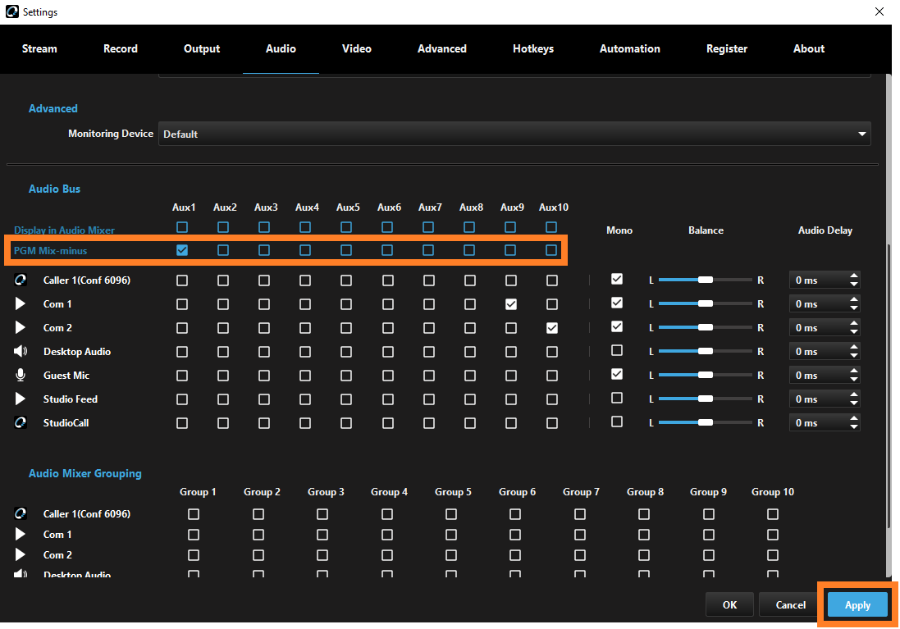The height and width of the screenshot is (629, 900).
Task: Enable Mono for Desktop Audio
Action: pyautogui.click(x=617, y=350)
